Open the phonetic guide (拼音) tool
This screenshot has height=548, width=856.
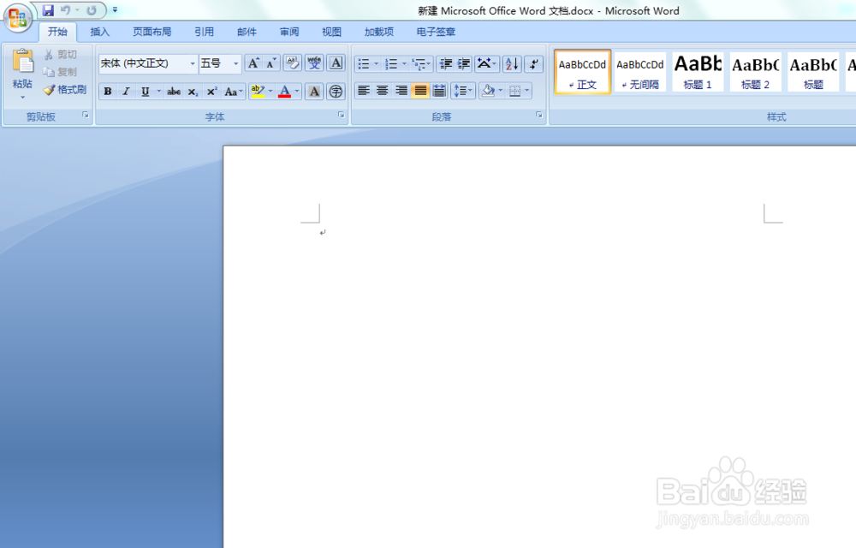click(x=314, y=64)
